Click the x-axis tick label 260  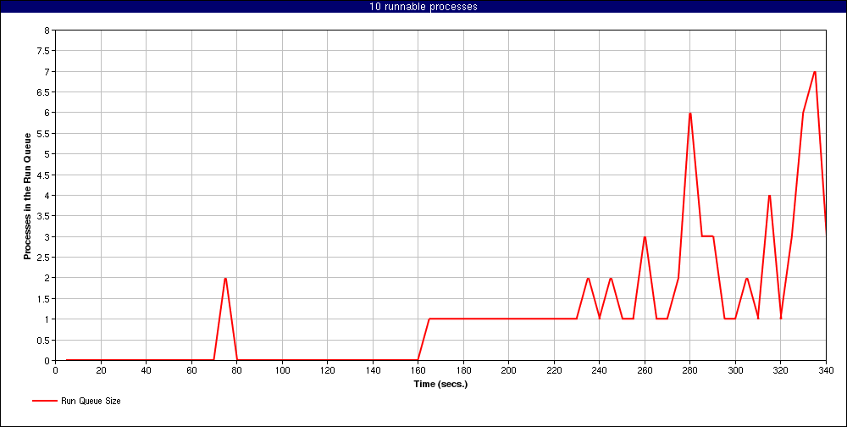click(645, 370)
